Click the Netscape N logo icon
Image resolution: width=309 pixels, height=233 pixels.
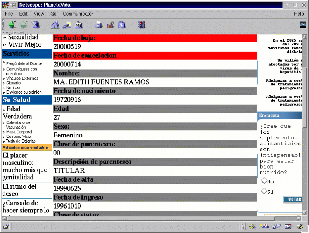tap(303, 24)
